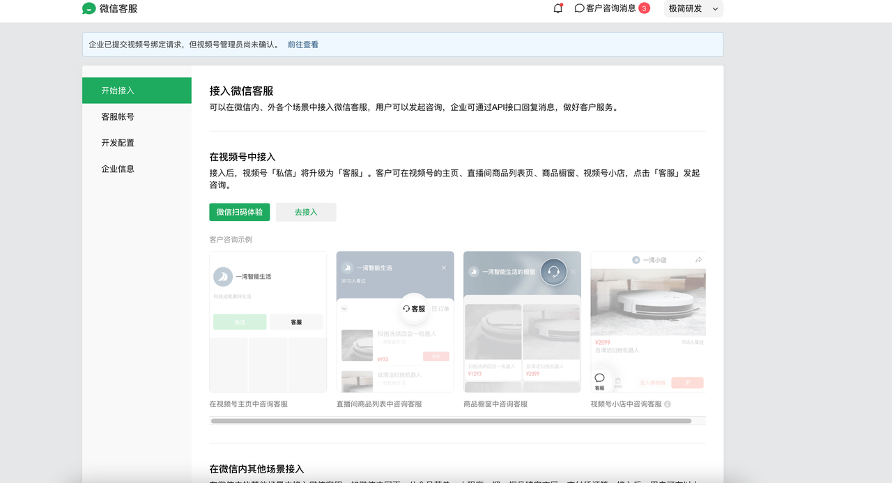Image resolution: width=892 pixels, height=483 pixels.
Task: Open 客户咨询消息 messages
Action: (611, 8)
